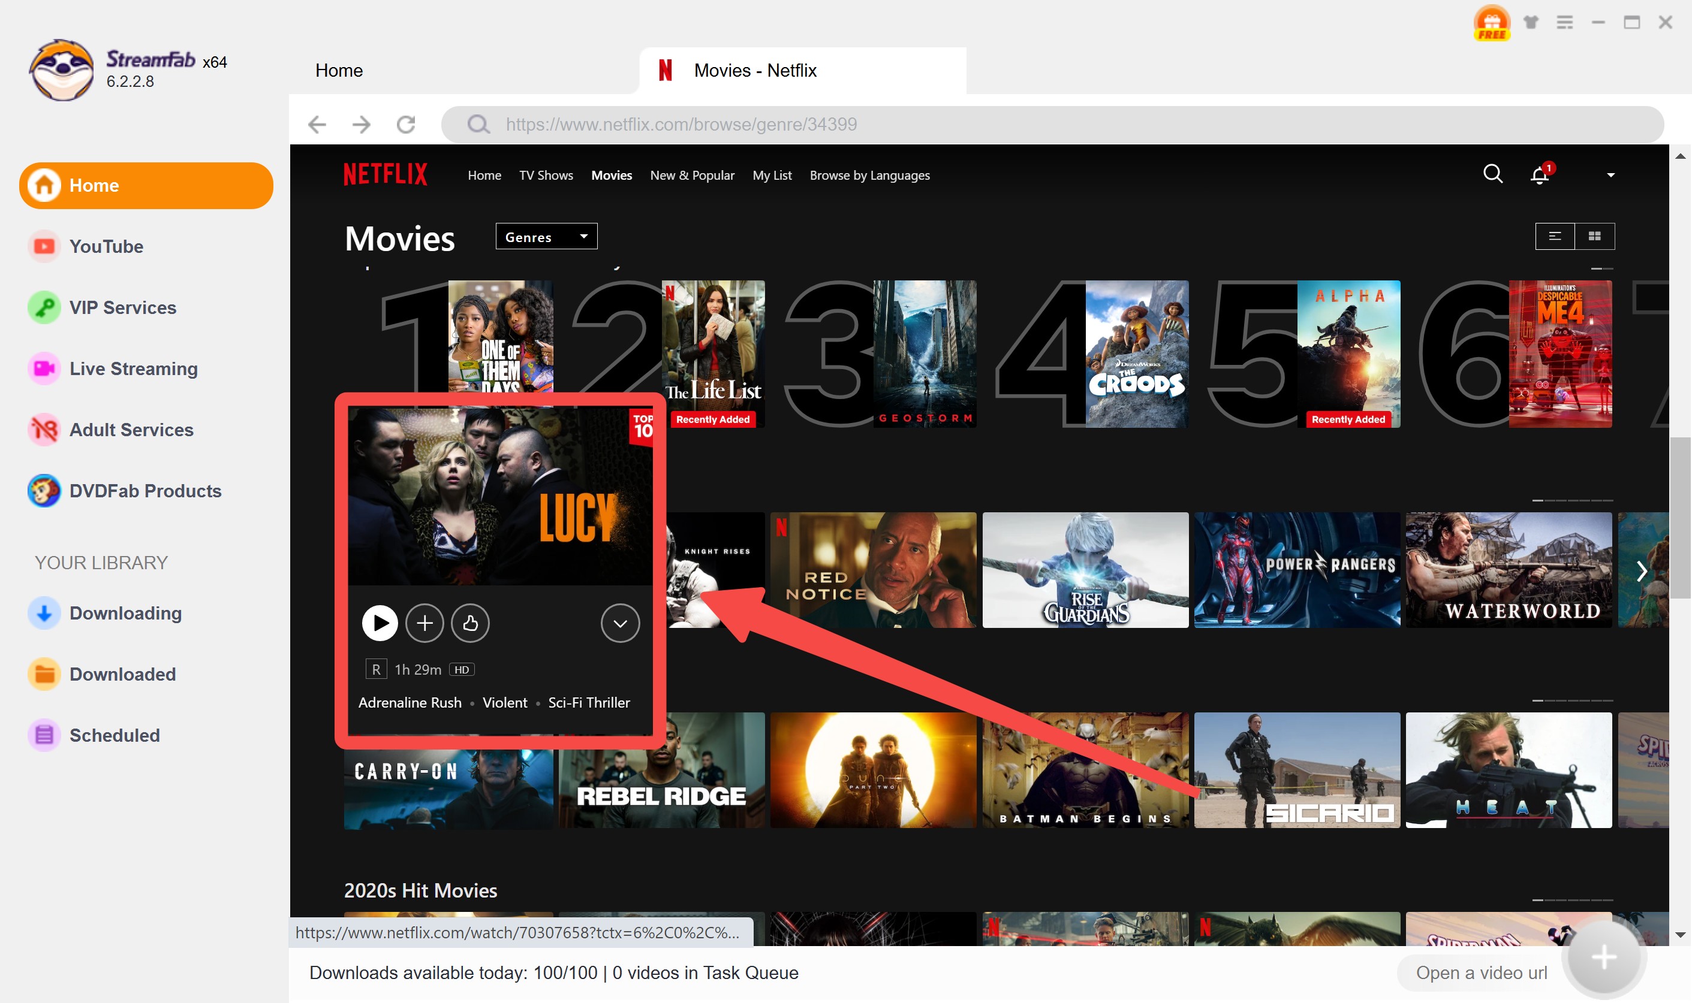Screen dimensions: 1692x1003
Task: Click the 2020s Hit Movies heading
Action: [420, 891]
